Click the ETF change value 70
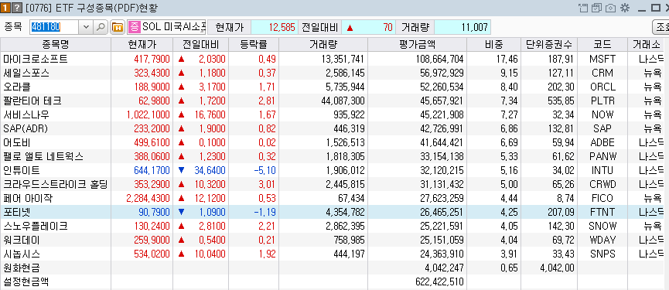This screenshot has height=290, width=669. pos(387,27)
